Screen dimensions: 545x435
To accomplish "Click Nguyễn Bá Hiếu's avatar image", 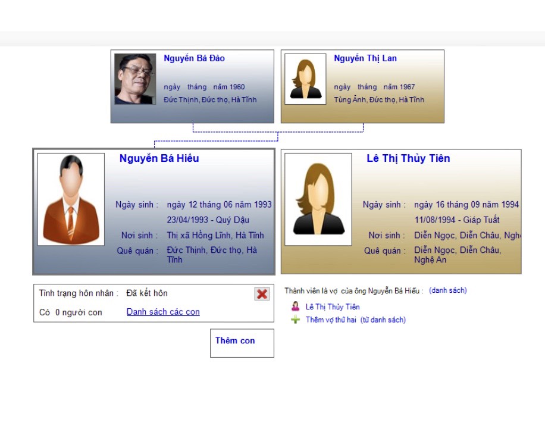I will [71, 199].
